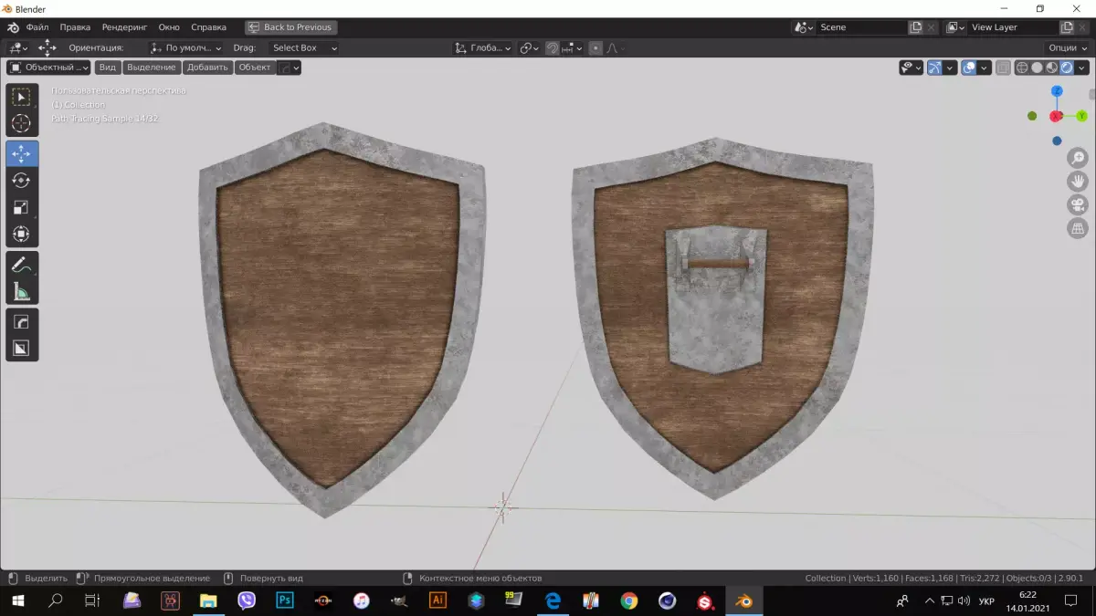Image resolution: width=1096 pixels, height=616 pixels.
Task: Open the Справка menu
Action: [x=208, y=27]
